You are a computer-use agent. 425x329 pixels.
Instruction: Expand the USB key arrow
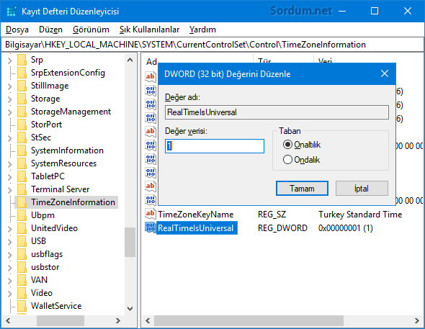[x=10, y=241]
